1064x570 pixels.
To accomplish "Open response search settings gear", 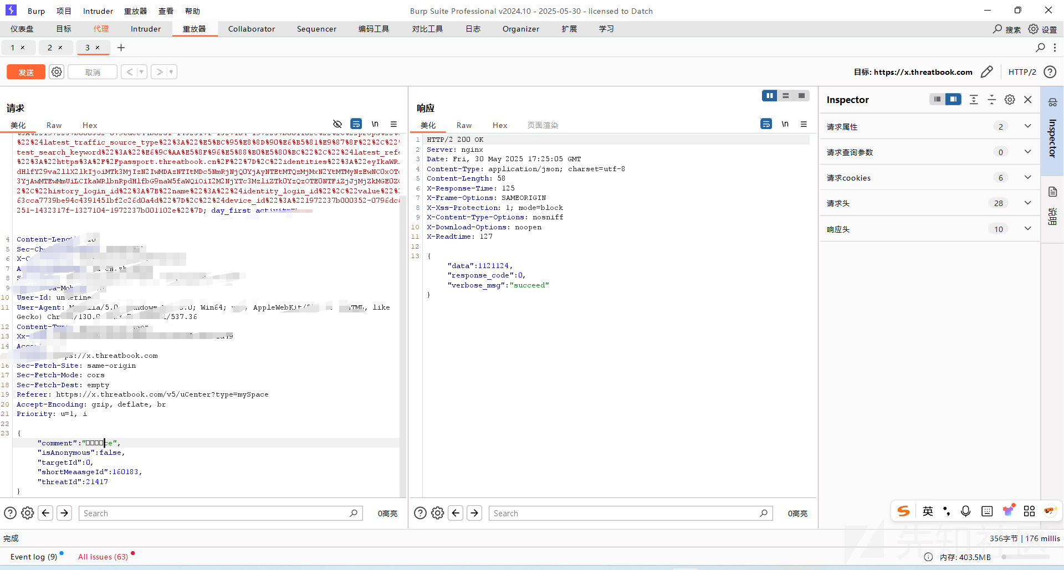I will (437, 513).
